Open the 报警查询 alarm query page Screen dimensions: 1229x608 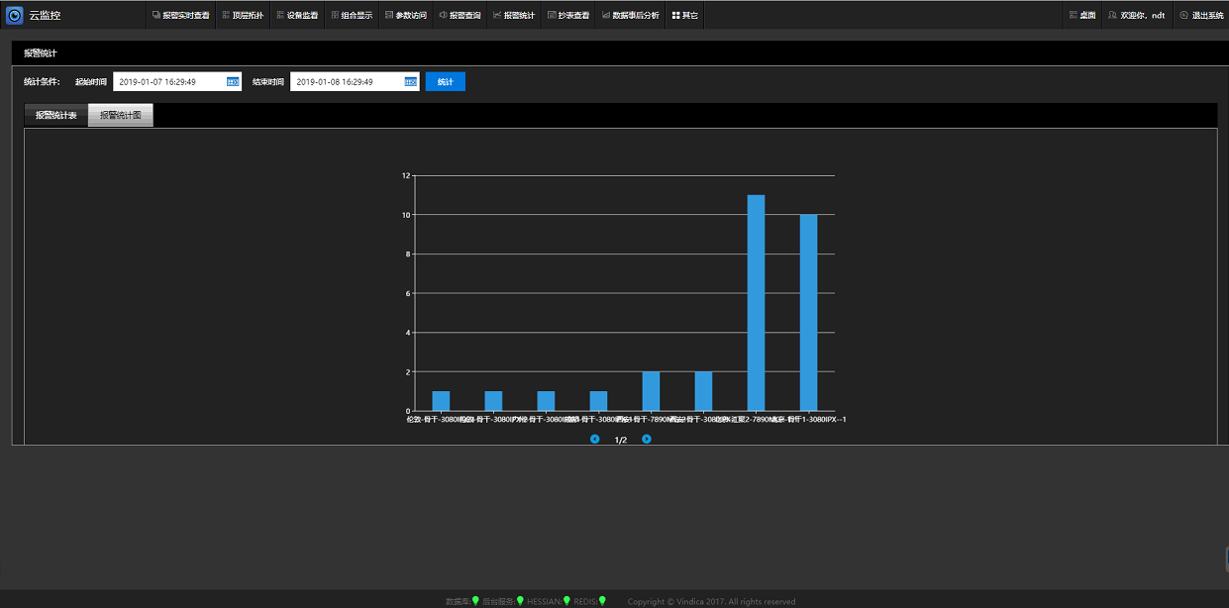tap(460, 15)
